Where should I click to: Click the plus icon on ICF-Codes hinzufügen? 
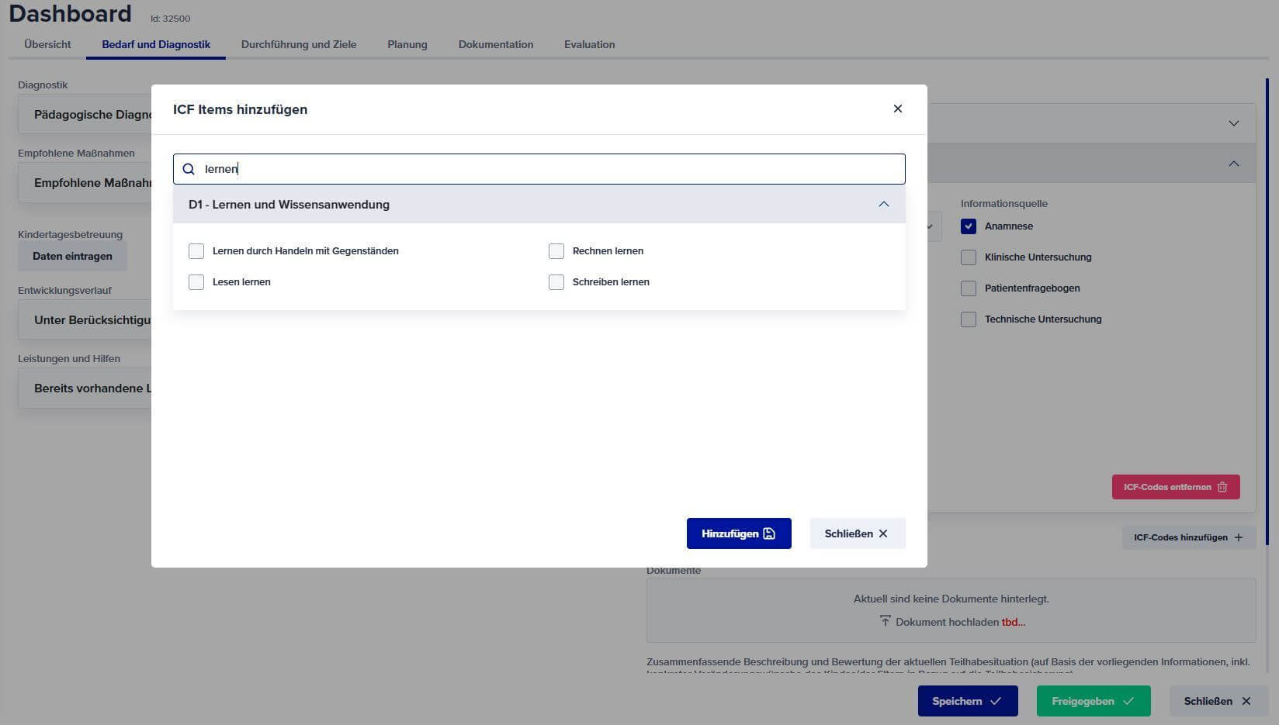[x=1239, y=537]
